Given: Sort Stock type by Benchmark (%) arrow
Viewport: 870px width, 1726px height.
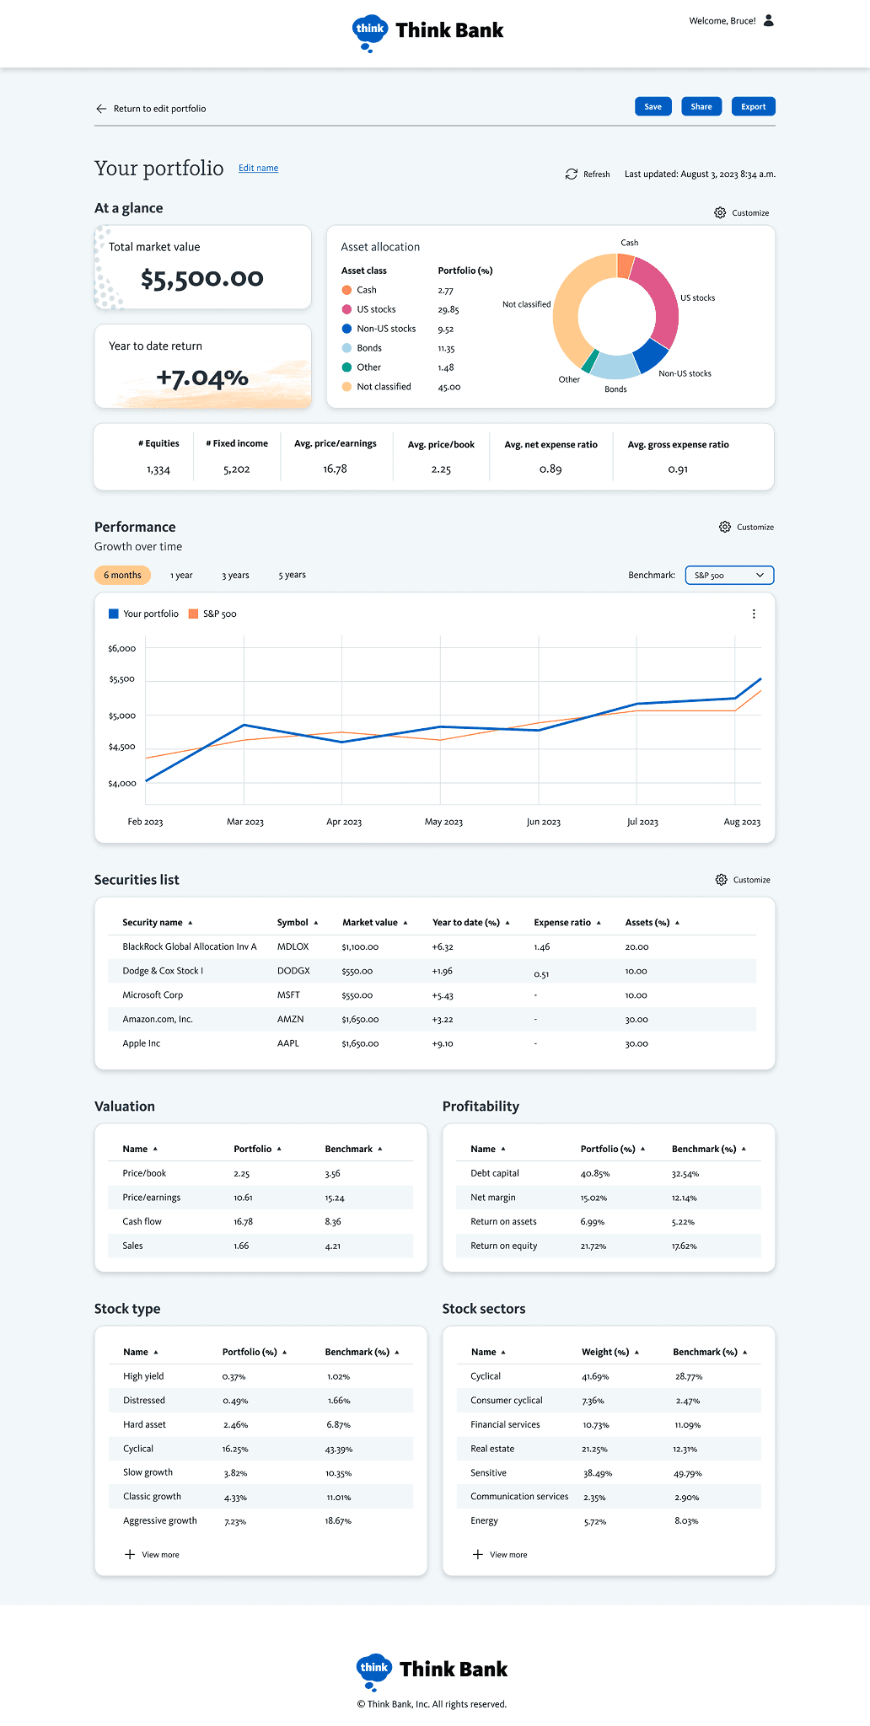Looking at the screenshot, I should pyautogui.click(x=397, y=1353).
